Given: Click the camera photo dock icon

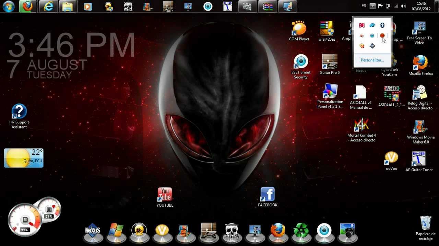Looking at the screenshot, I should (x=347, y=231).
